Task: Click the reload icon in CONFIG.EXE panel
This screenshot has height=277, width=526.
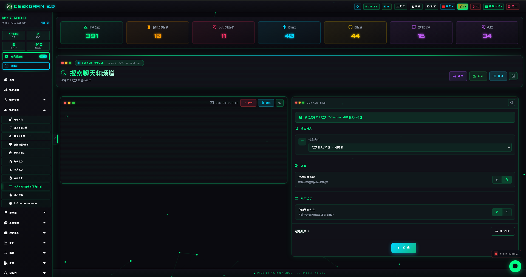Action: click(x=511, y=102)
